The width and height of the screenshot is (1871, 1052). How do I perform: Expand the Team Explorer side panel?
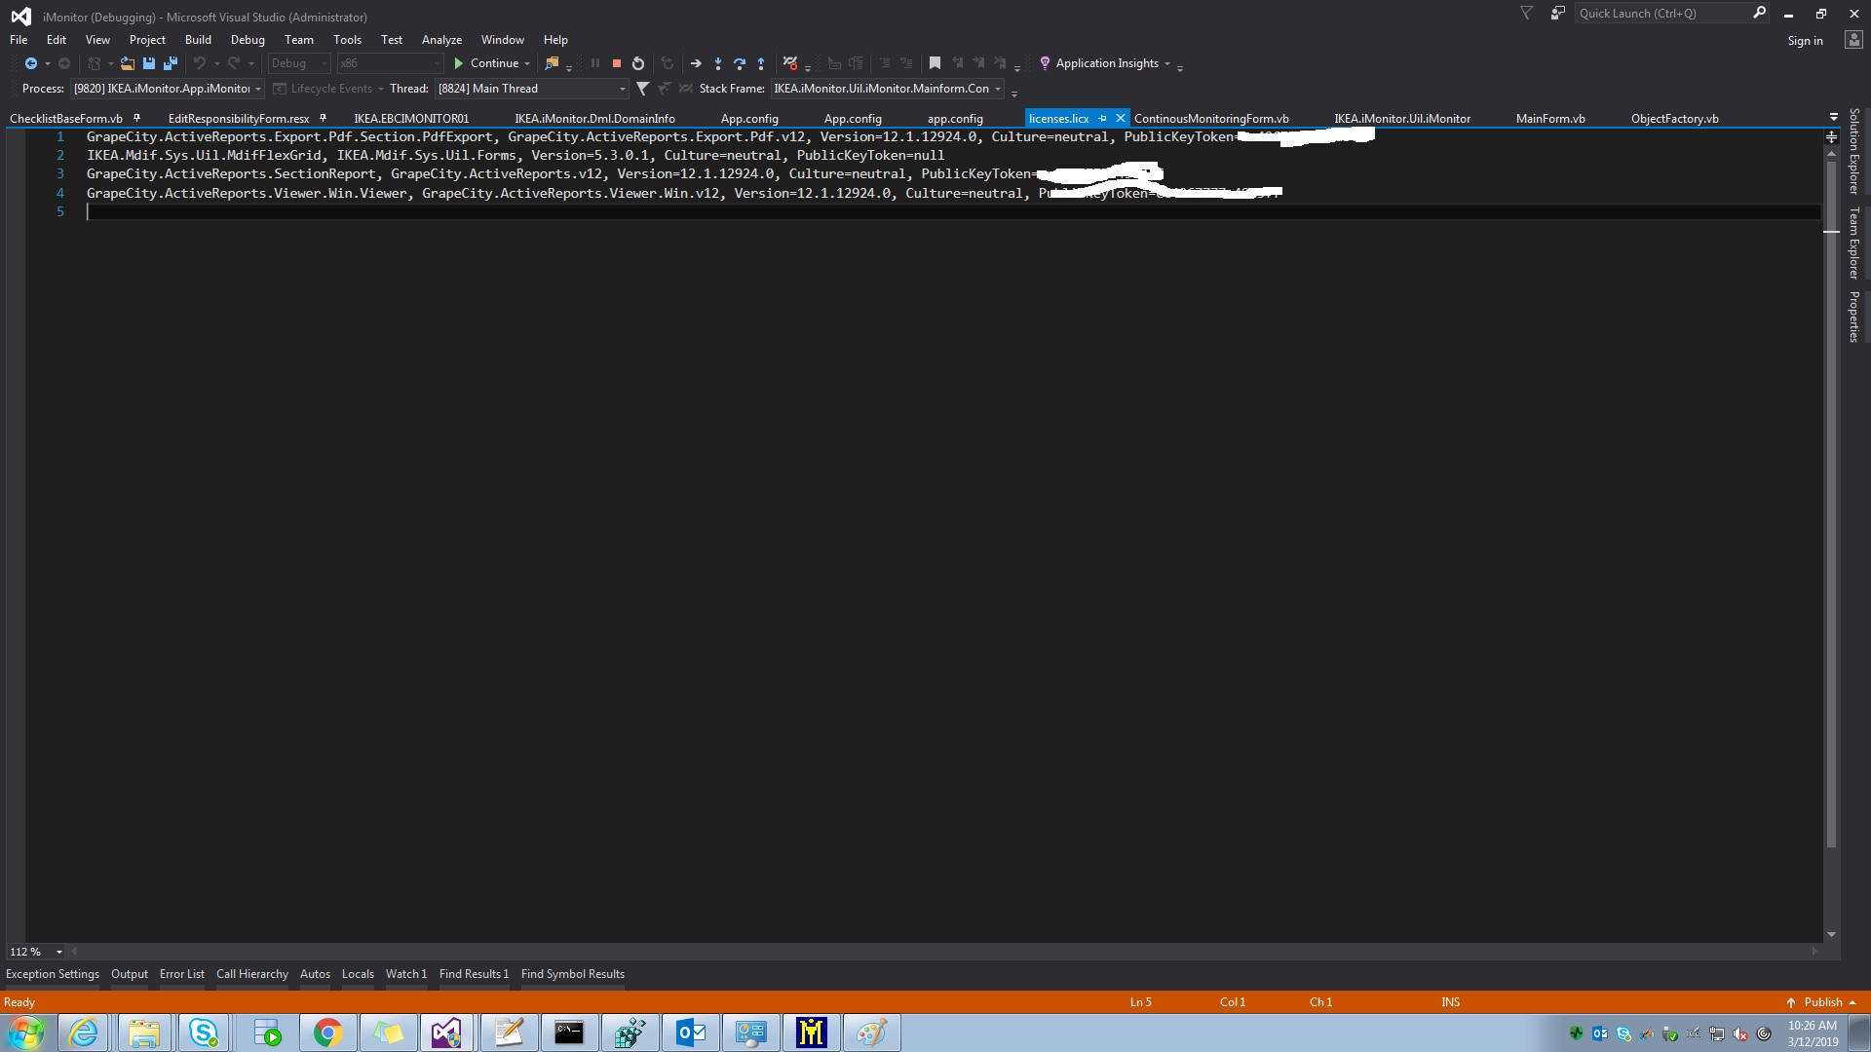click(x=1854, y=243)
